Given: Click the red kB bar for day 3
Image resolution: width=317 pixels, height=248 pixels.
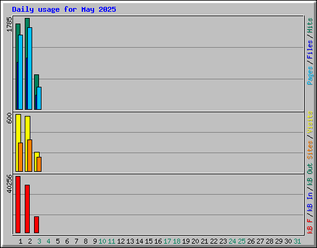Looking at the screenshot, I should [37, 224].
